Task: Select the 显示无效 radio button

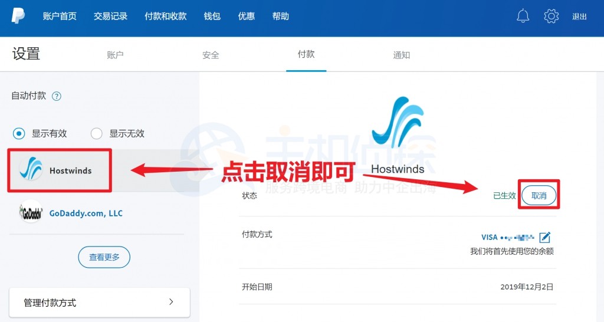Action: [96, 134]
